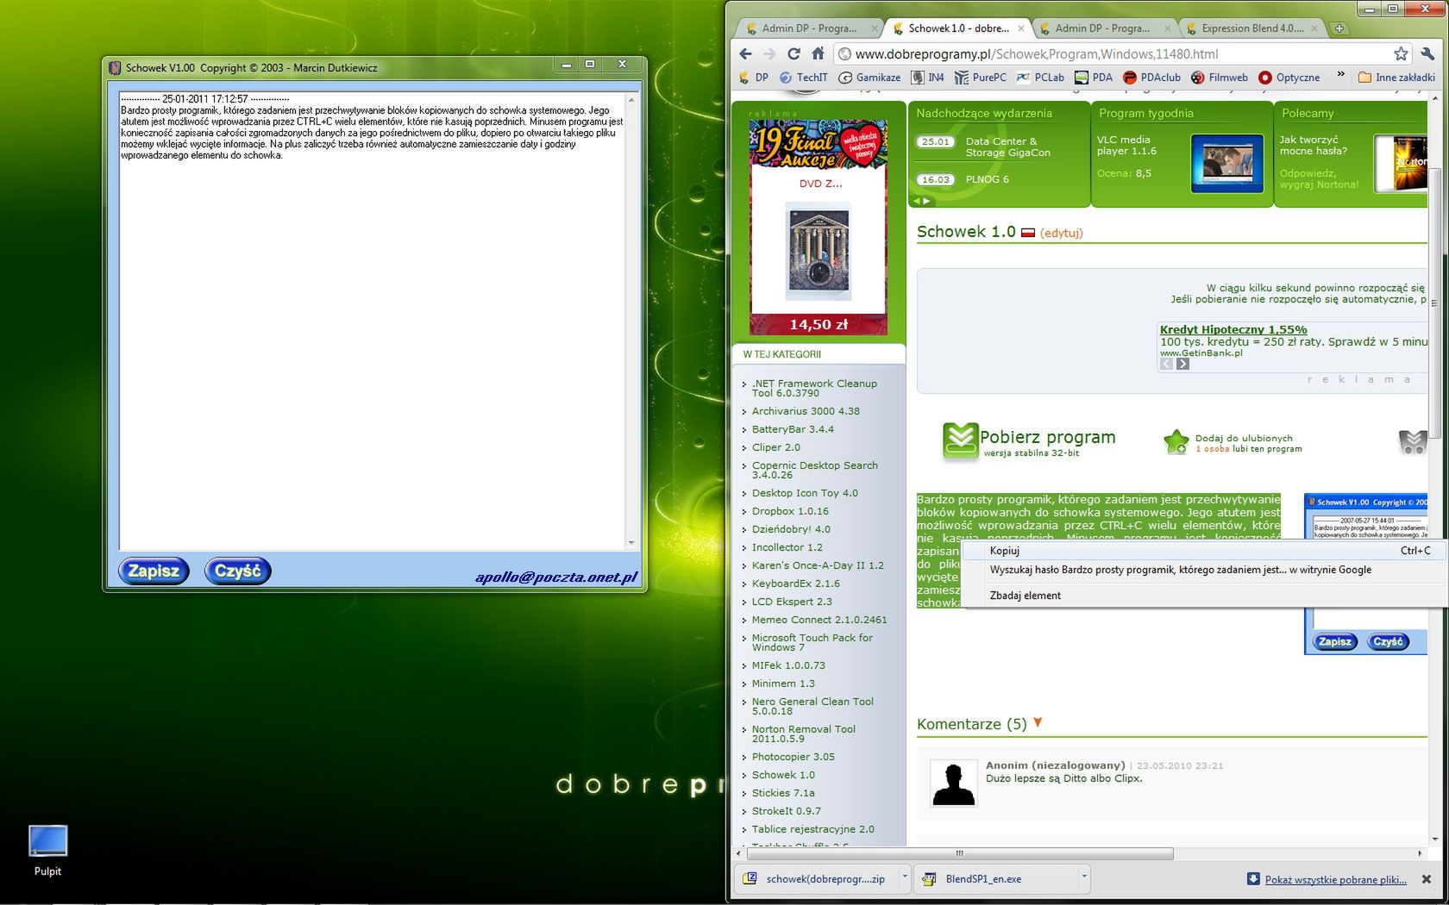Select Wyszukaj hasło in Google menu item
This screenshot has height=905, width=1449.
point(1203,570)
